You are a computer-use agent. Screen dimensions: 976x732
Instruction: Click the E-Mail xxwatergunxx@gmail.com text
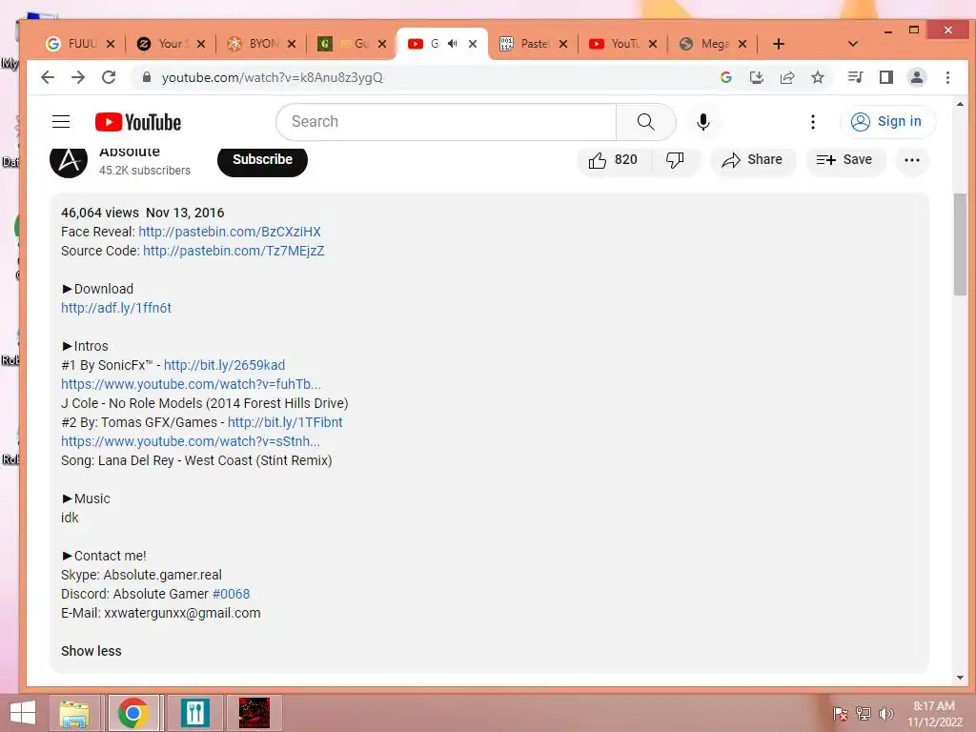click(160, 613)
